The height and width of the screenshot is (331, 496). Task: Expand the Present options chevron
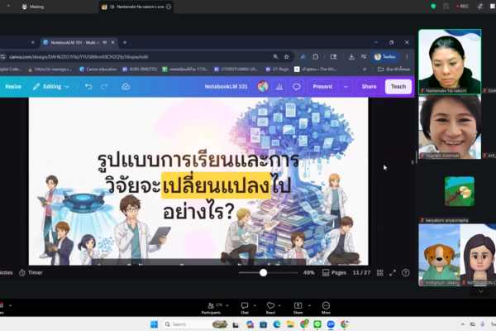(346, 86)
